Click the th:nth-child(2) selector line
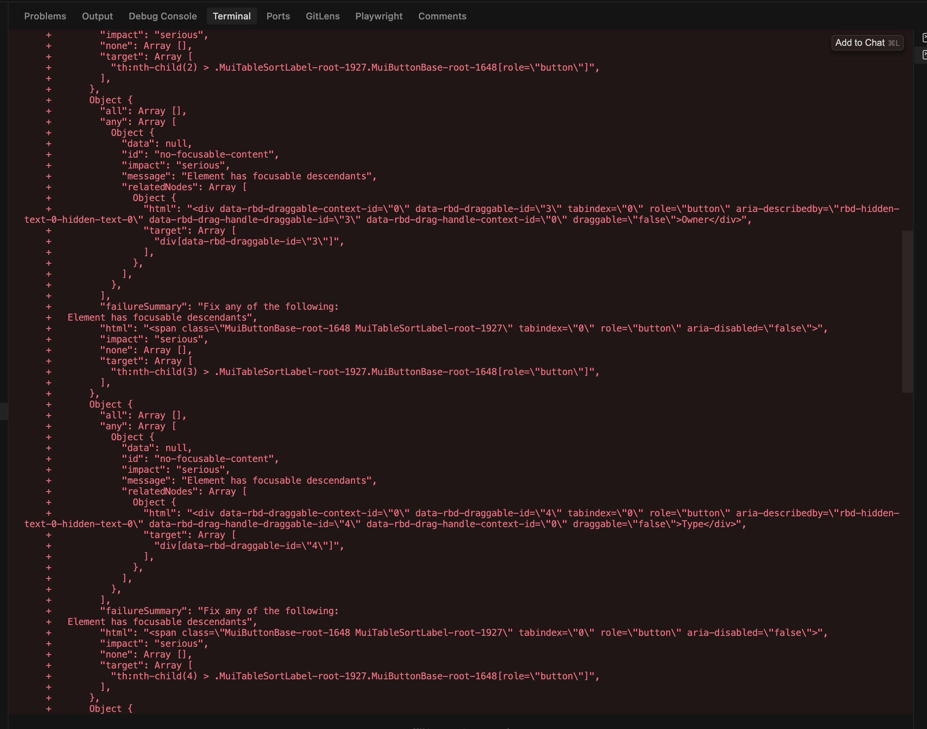 pyautogui.click(x=354, y=68)
